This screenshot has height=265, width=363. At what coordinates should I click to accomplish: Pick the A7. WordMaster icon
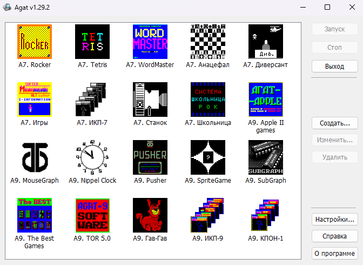150,42
